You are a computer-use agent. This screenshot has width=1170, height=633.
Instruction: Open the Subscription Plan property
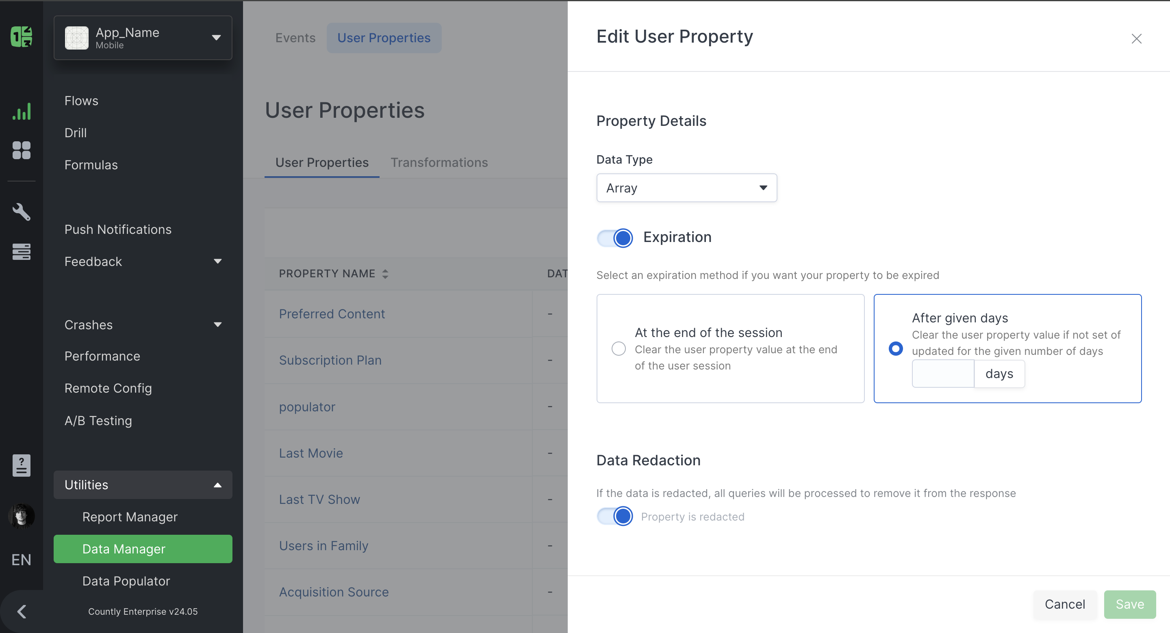330,360
